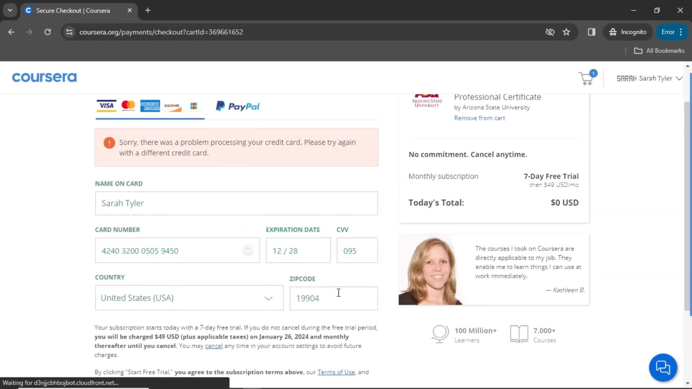Bookmark this page with star icon
692x389 pixels.
click(567, 32)
